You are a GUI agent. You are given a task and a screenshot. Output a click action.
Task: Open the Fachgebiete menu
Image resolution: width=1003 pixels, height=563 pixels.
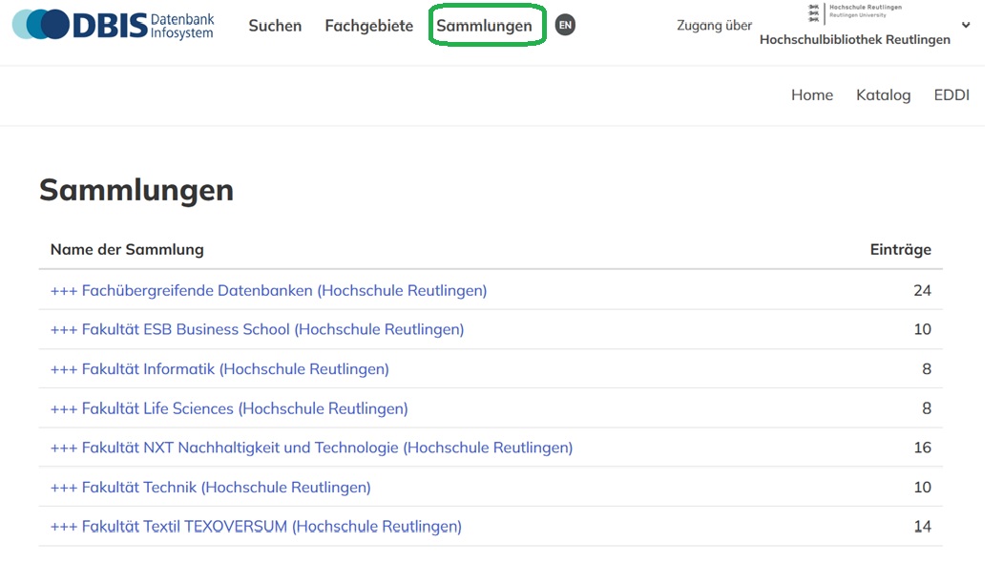coord(368,26)
